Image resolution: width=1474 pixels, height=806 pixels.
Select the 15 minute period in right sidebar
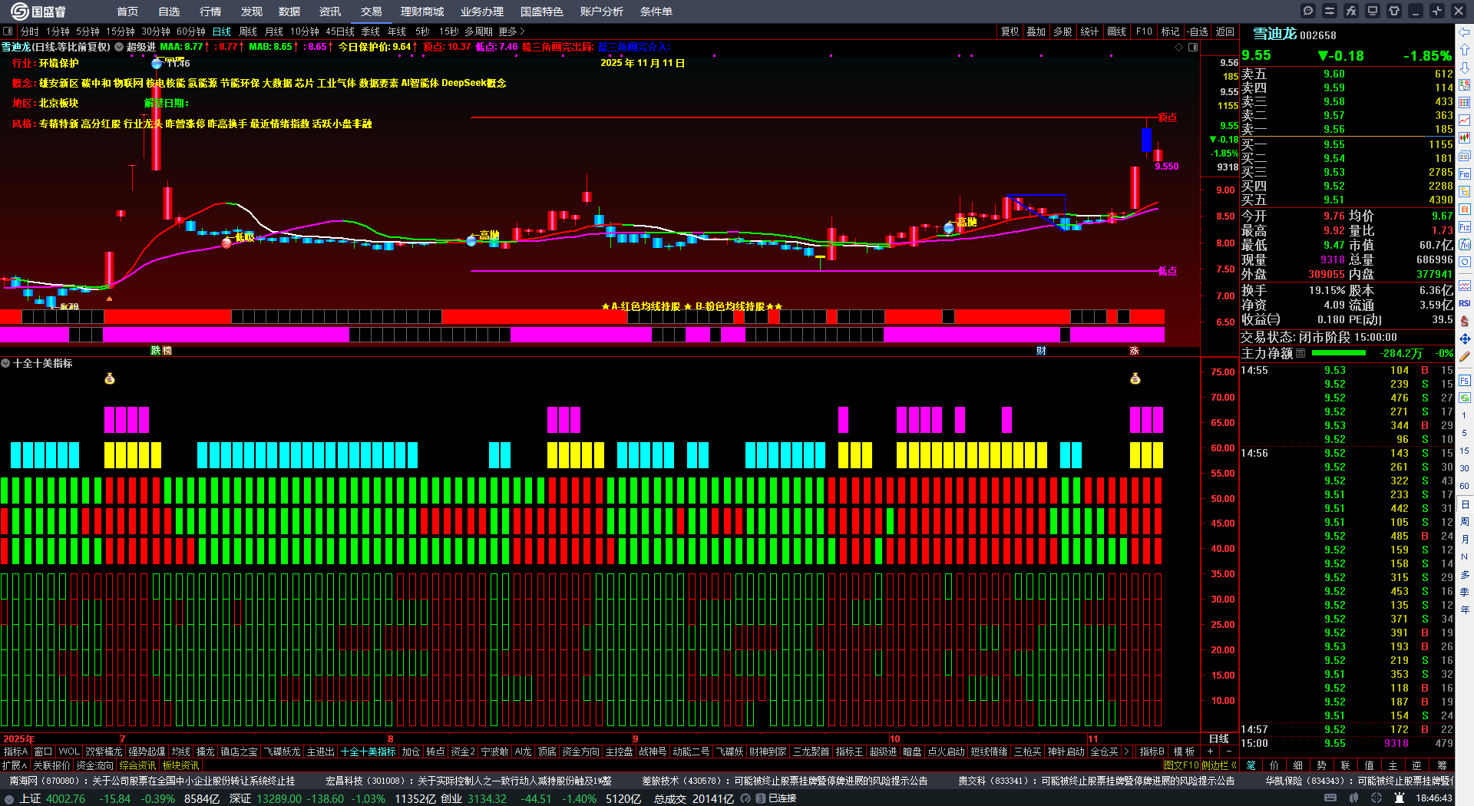pyautogui.click(x=1465, y=451)
